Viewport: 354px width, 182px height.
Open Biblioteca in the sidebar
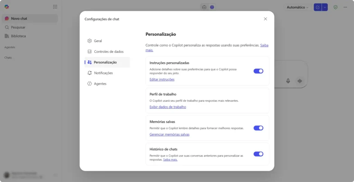pyautogui.click(x=30, y=36)
